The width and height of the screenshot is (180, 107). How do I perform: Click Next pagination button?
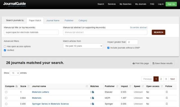[172, 79]
